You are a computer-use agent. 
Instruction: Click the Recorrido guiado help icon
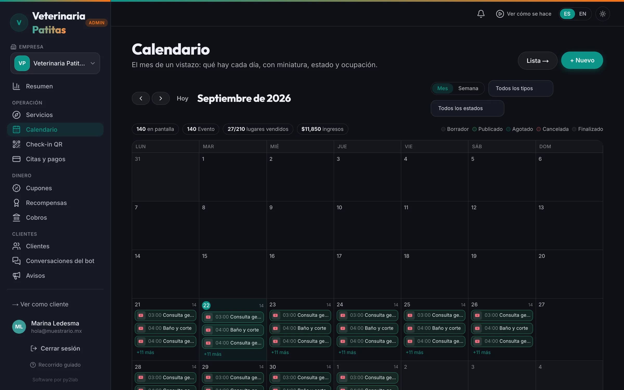33,365
